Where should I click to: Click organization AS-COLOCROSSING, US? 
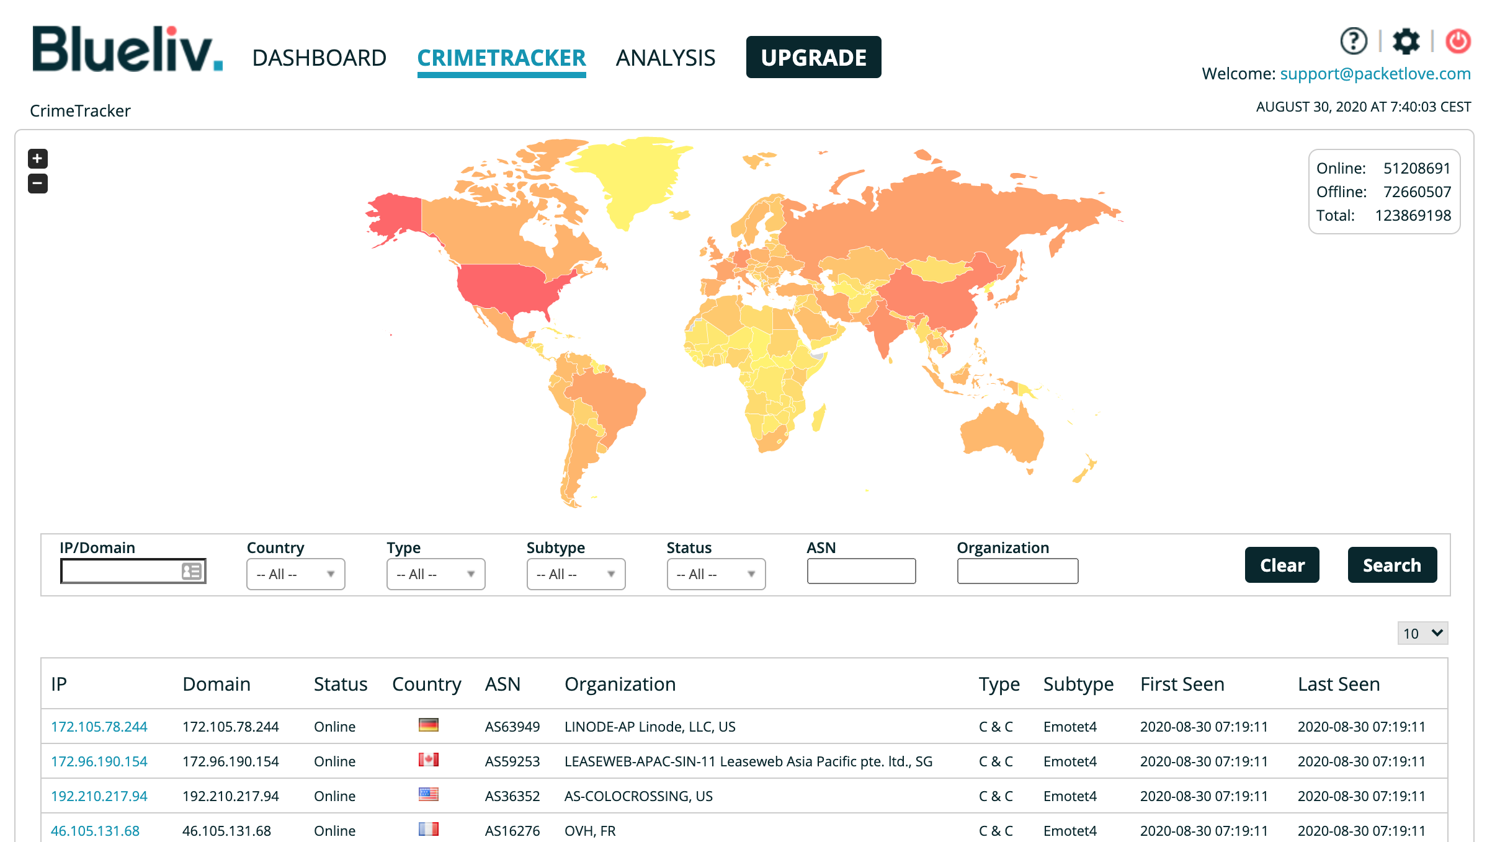click(638, 796)
